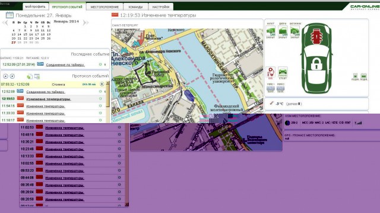This screenshot has width=380, height=213.
Task: Go to next month after Январь 2014
Action: (x=85, y=22)
